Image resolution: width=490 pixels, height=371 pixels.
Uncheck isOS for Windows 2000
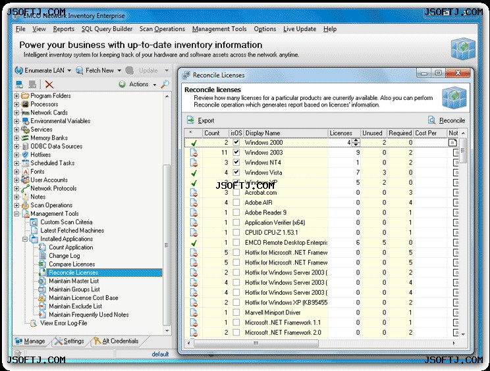pyautogui.click(x=236, y=142)
